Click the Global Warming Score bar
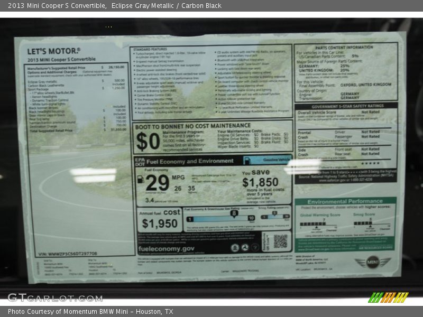Screen dimensions: 423x317 pyautogui.click(x=312, y=223)
